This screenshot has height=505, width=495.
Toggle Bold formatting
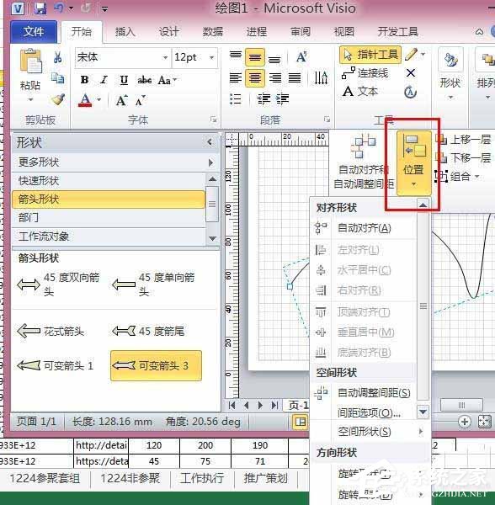click(x=85, y=80)
